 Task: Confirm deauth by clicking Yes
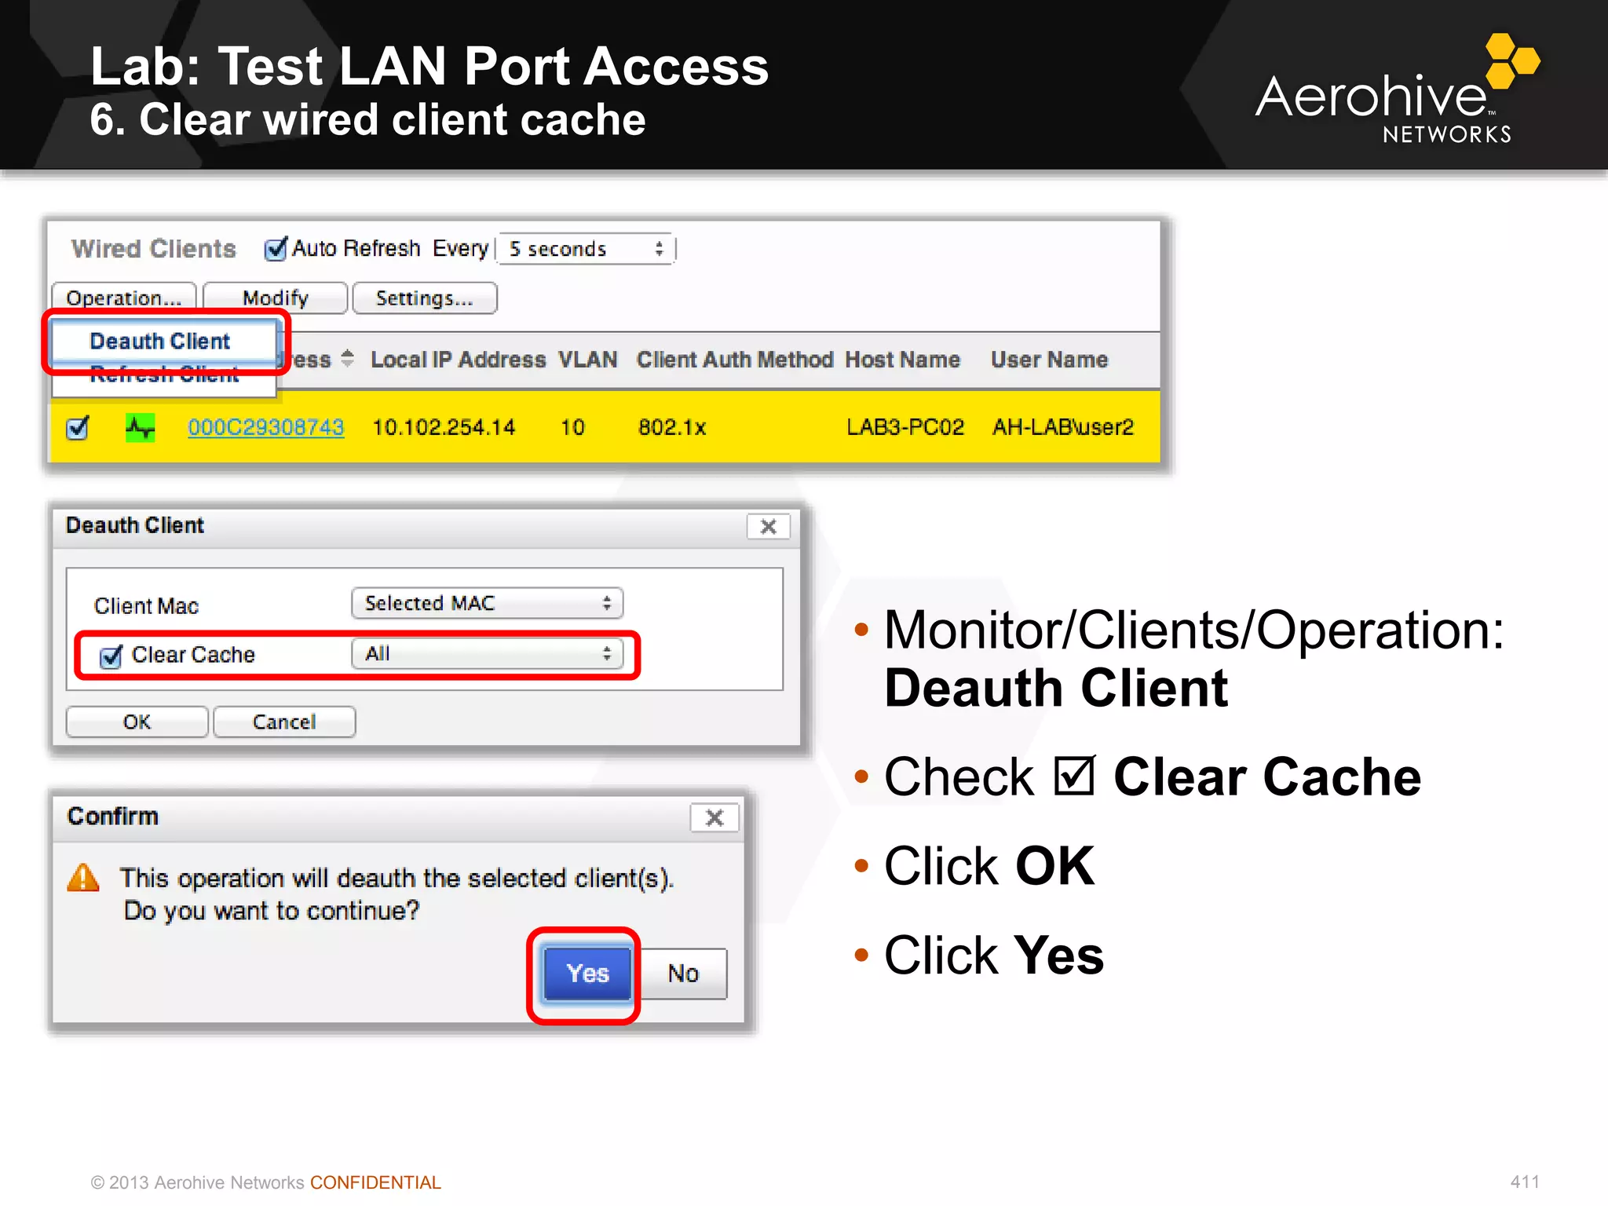click(x=587, y=974)
